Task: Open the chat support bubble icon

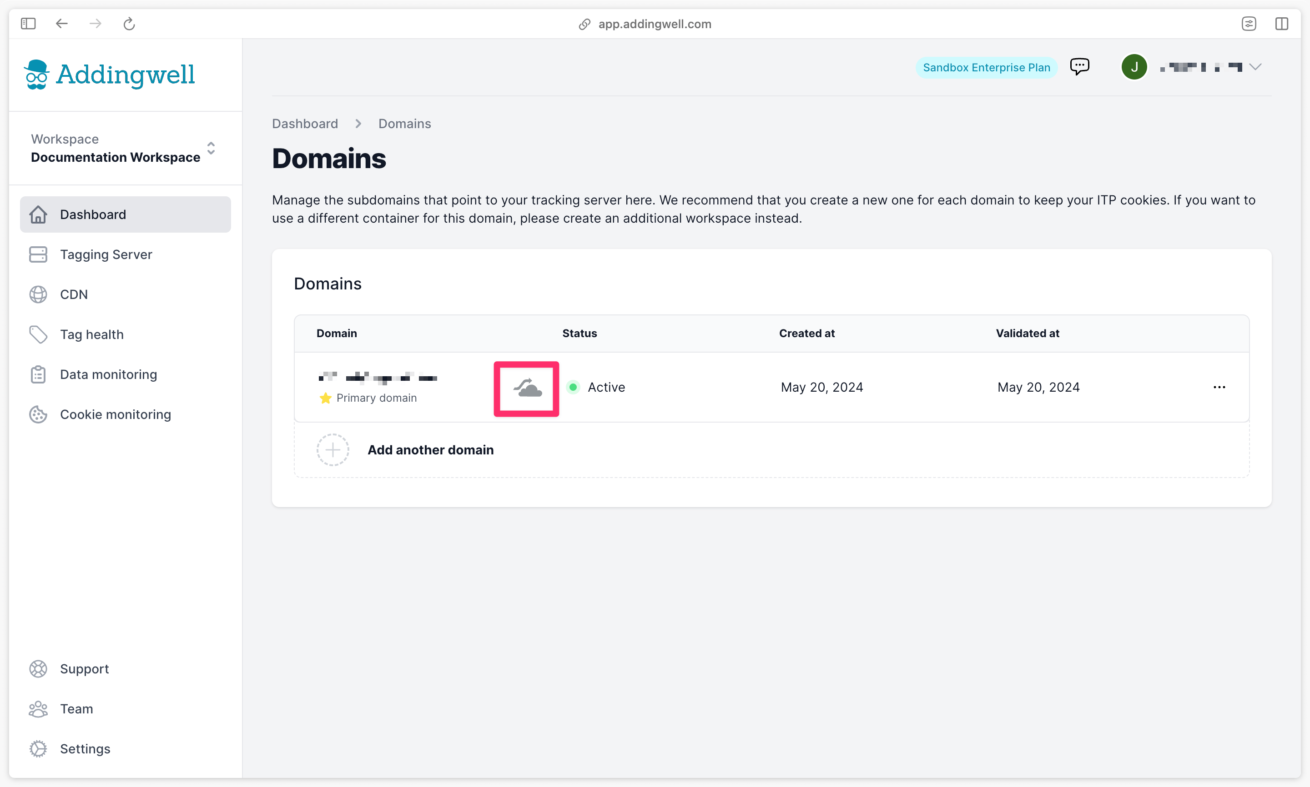Action: (x=1080, y=65)
